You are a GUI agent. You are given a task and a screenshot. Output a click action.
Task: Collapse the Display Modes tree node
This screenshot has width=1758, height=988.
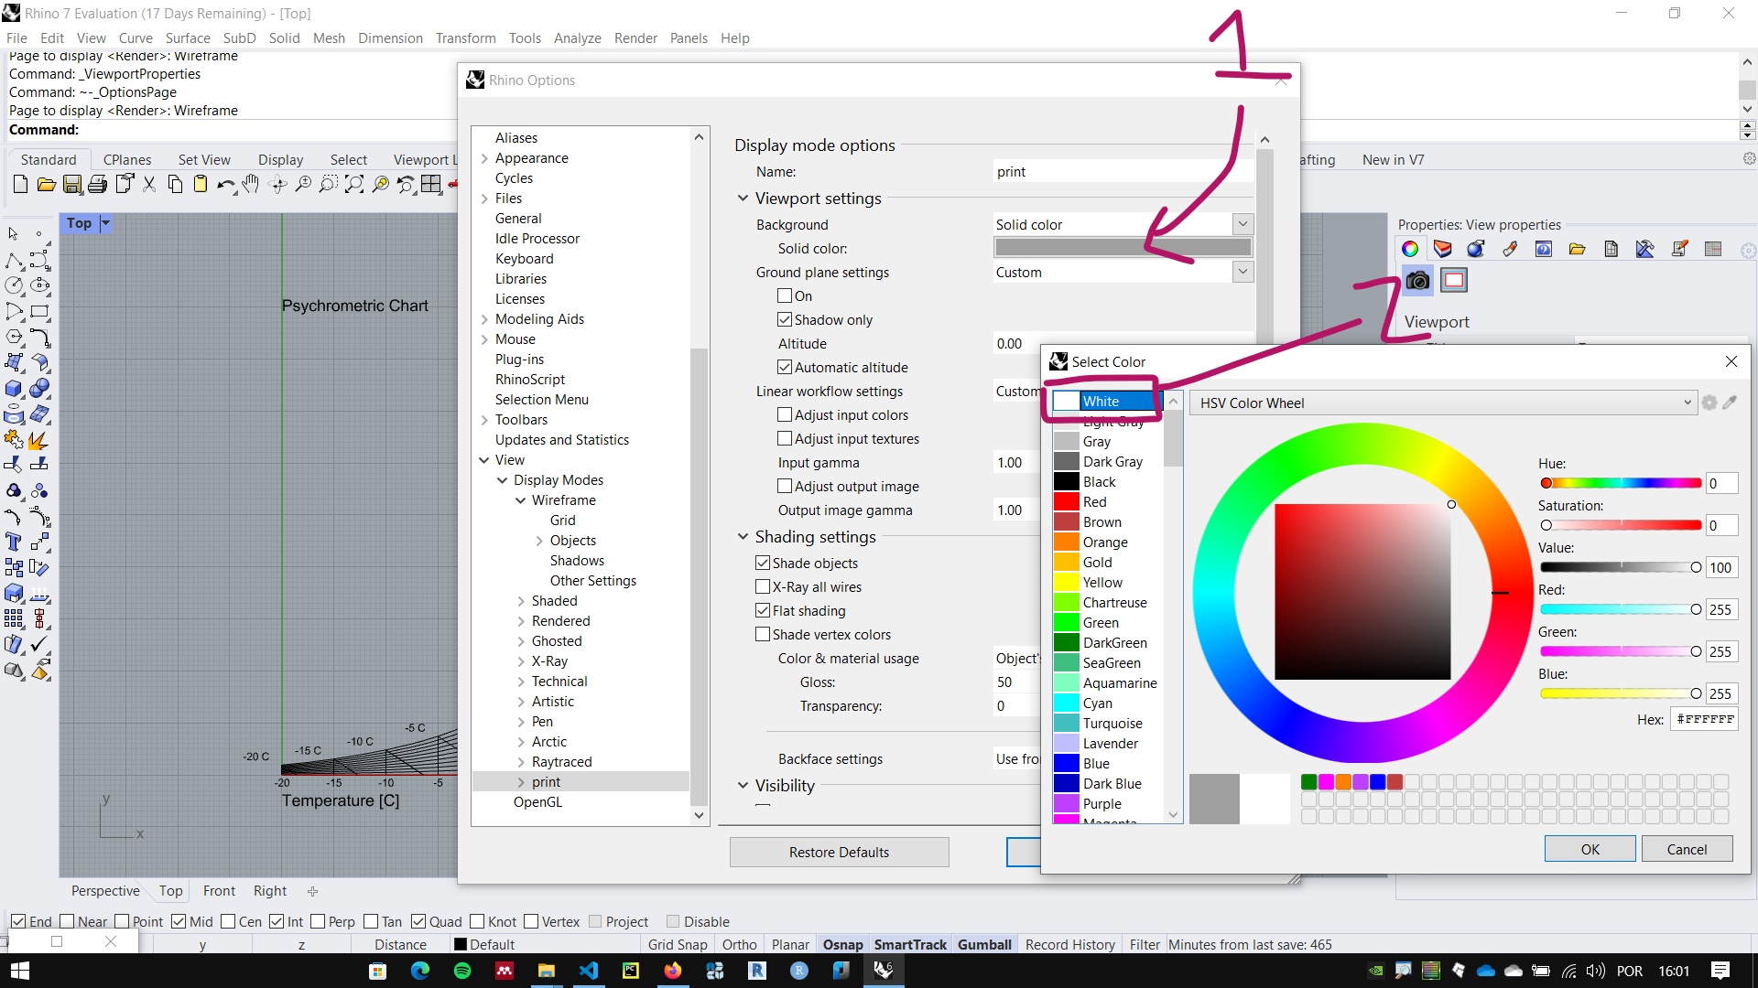(x=502, y=480)
